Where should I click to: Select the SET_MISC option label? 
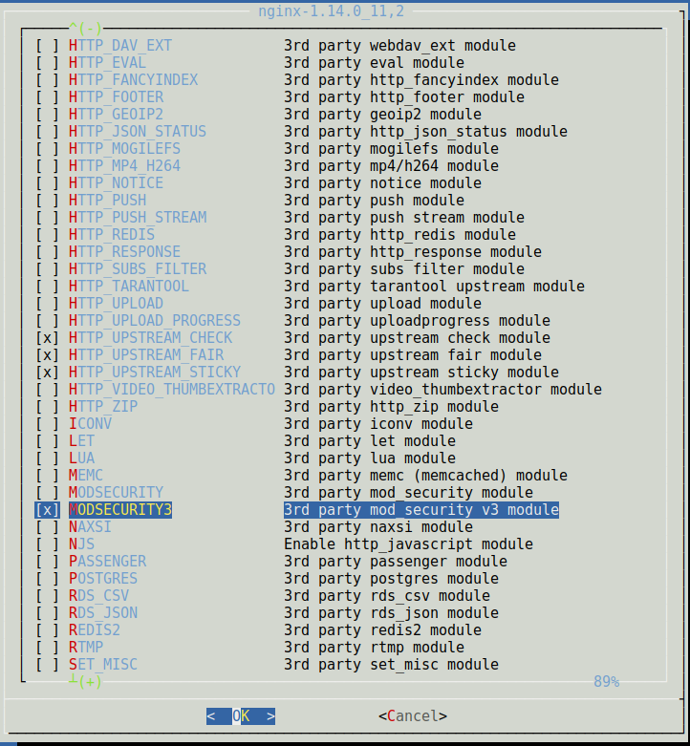pos(103,665)
